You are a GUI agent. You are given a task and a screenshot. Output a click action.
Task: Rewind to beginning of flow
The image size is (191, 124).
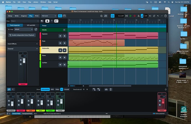[127, 16]
